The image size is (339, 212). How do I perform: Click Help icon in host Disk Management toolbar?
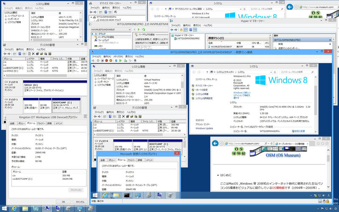coord(20,54)
